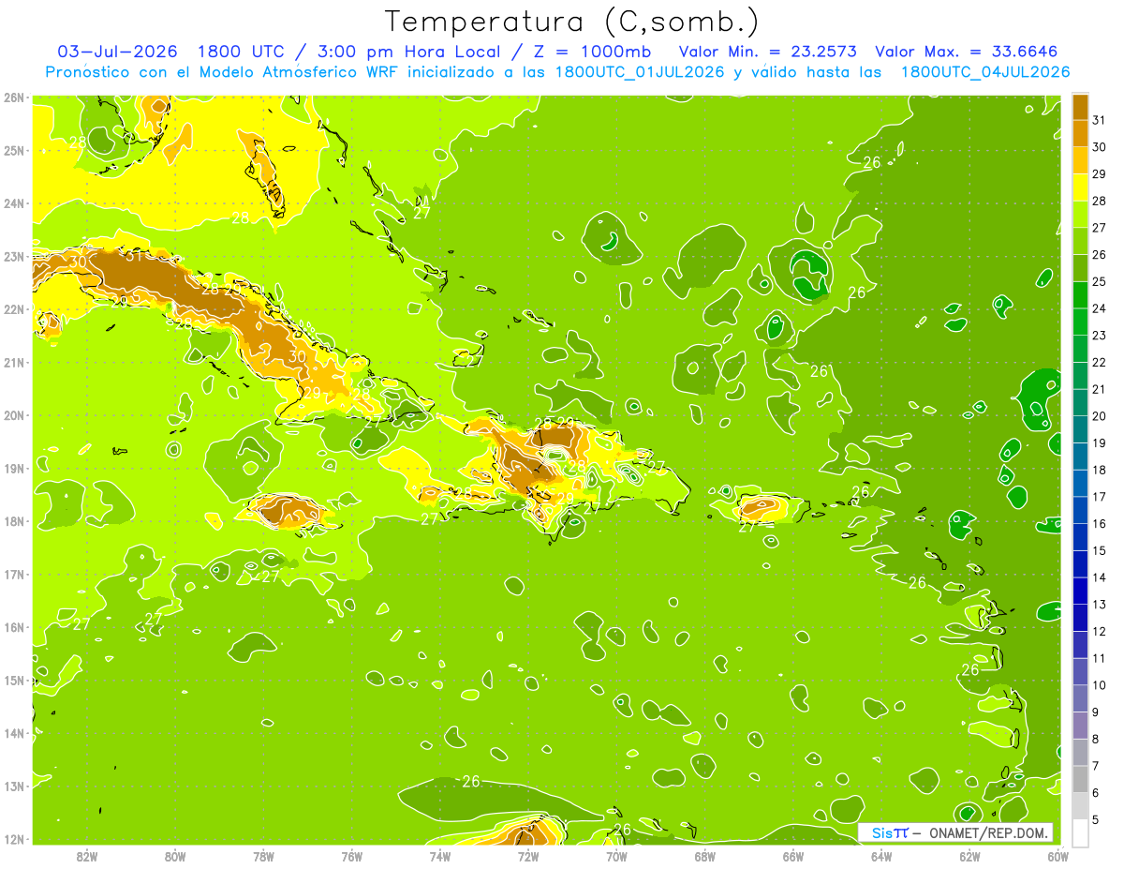
Task: Click the legend swatch between 25 and 26
Action: pos(1080,267)
